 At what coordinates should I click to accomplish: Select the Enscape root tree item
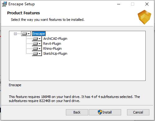pyautogui.click(x=39, y=34)
